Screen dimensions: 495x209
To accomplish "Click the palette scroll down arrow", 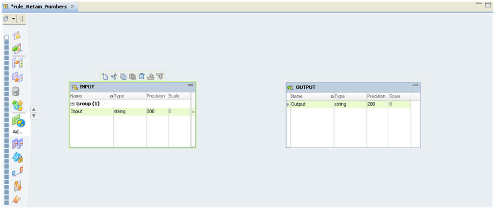I will (x=35, y=116).
